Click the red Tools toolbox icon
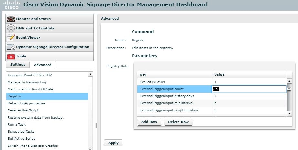 [11, 56]
